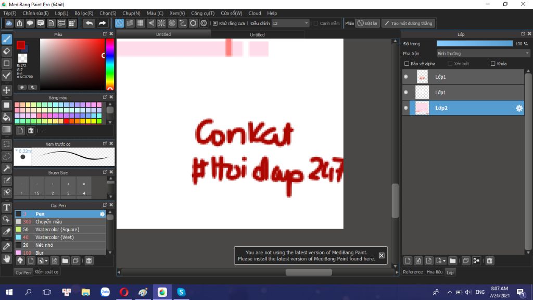
Task: Select the Hand pan tool
Action: [x=7, y=259]
